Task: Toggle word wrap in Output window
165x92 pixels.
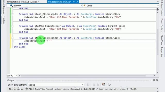Action: 109,85
